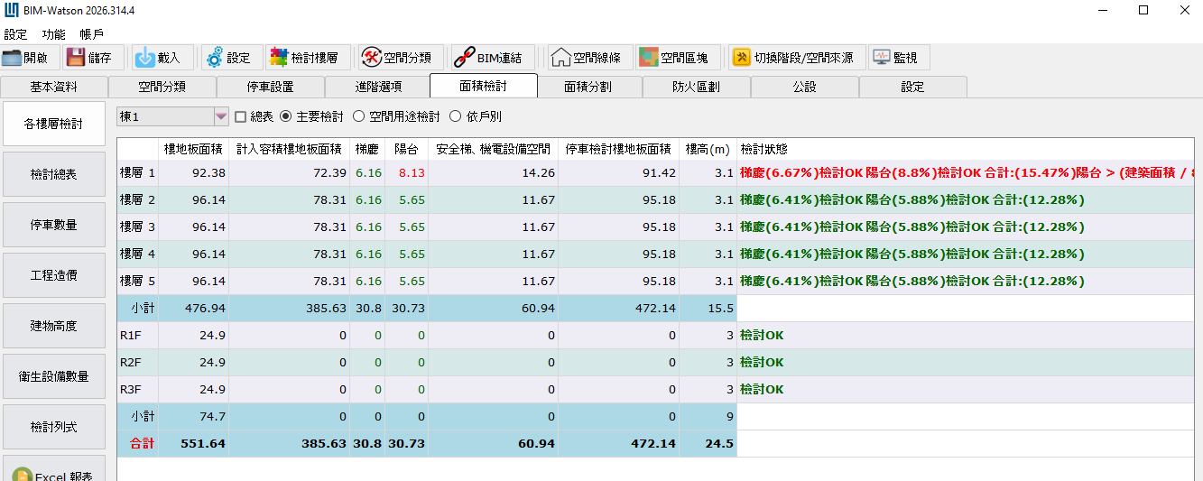Image resolution: width=1203 pixels, height=481 pixels.
Task: Select the 樓層 3 row label
Action: [x=137, y=227]
